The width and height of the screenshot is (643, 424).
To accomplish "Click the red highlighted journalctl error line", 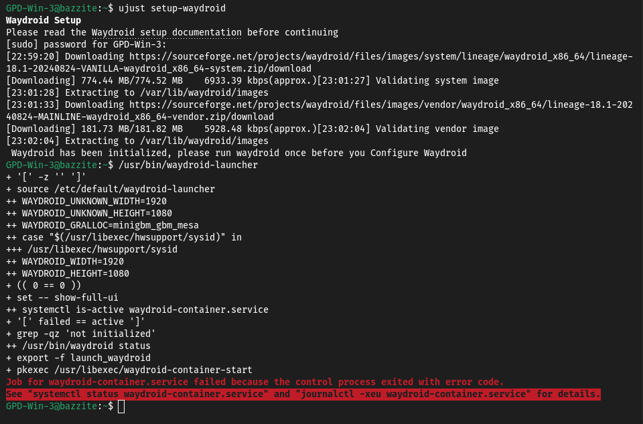I will [x=303, y=394].
